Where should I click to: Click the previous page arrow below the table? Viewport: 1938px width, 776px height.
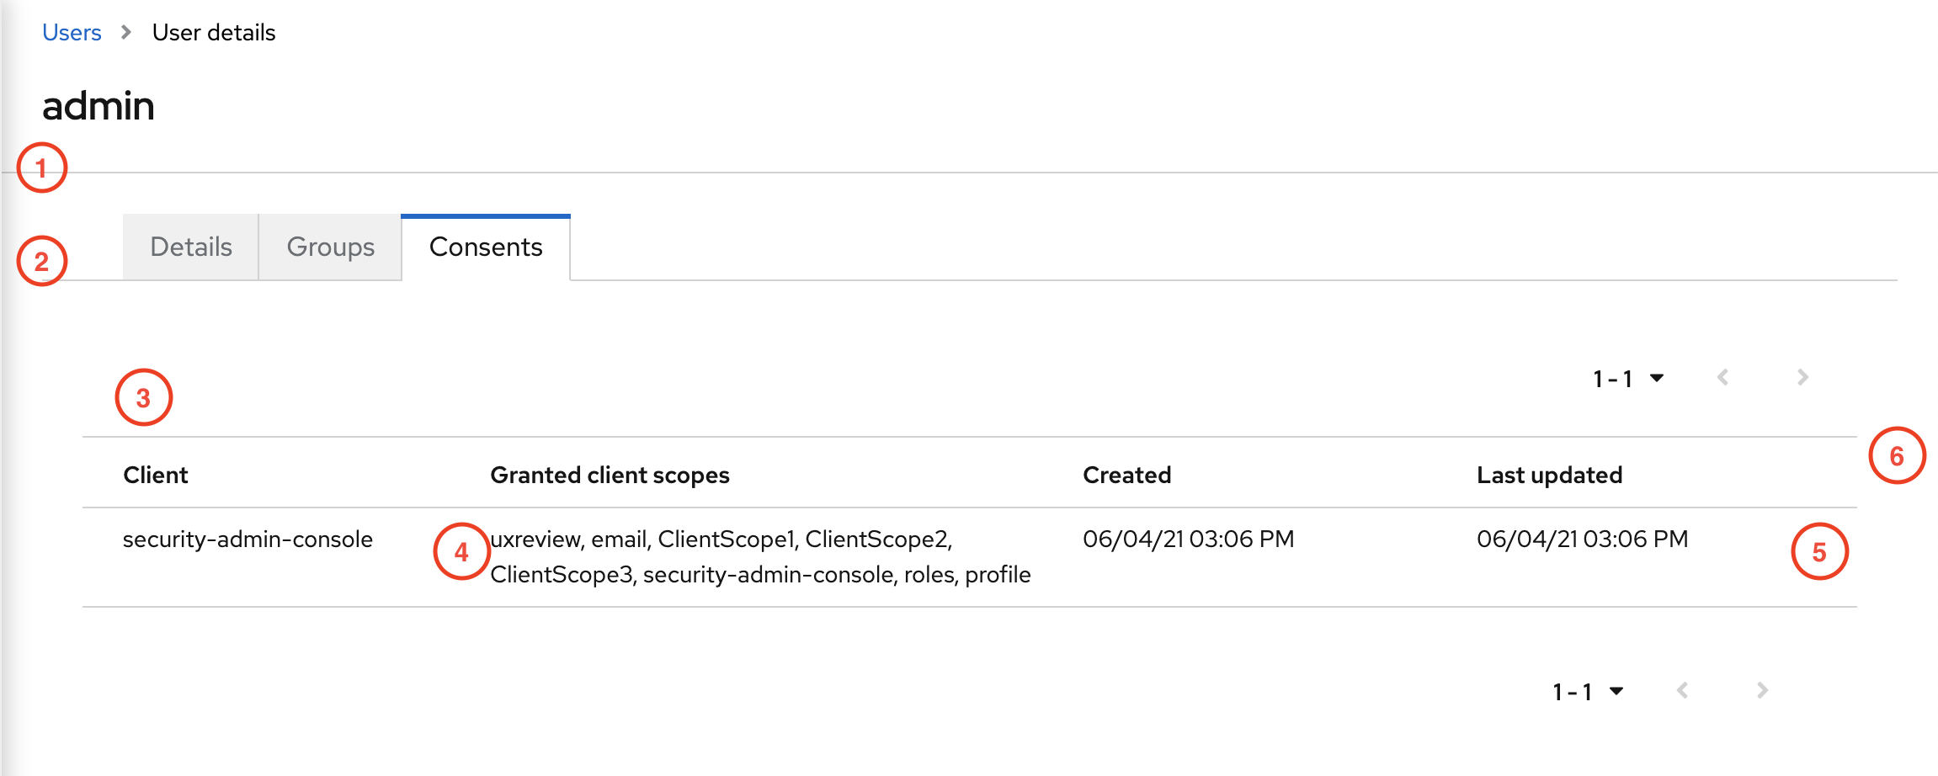1683,690
